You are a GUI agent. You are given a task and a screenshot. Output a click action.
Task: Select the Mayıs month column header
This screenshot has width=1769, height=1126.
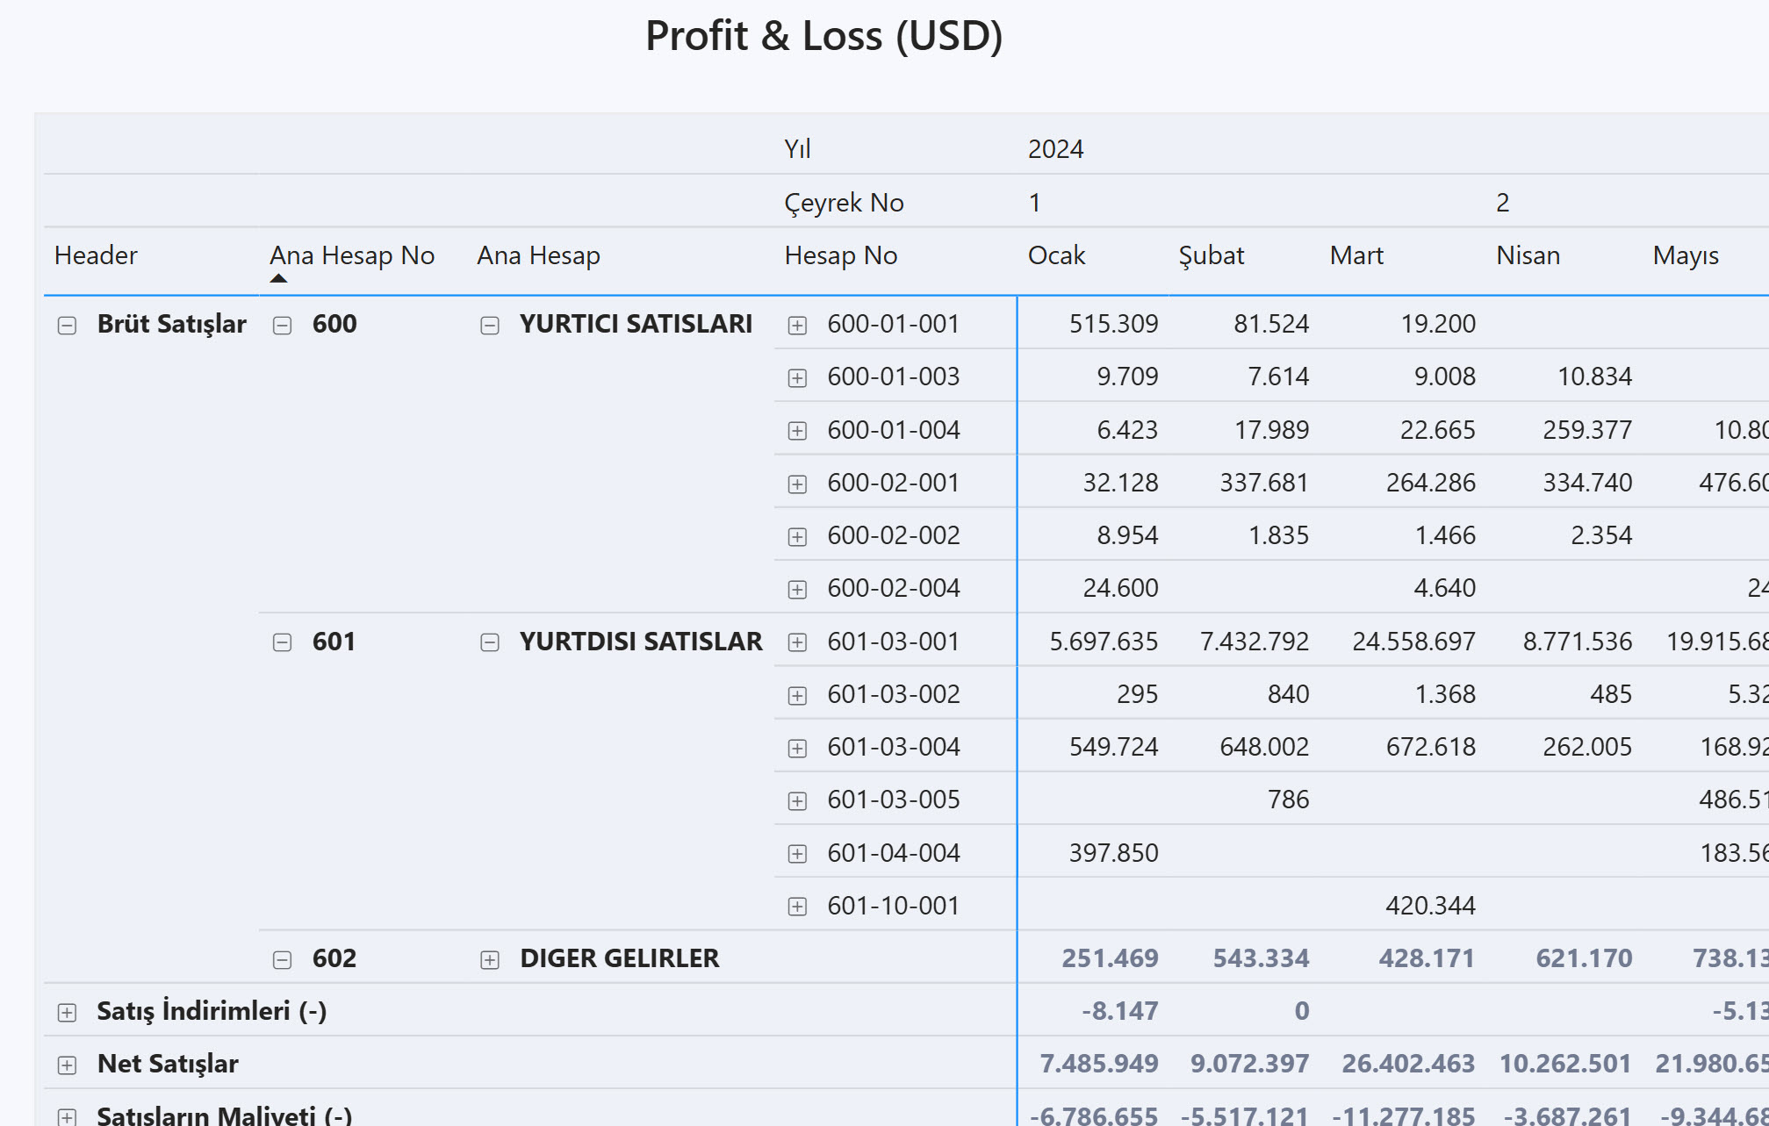coord(1686,255)
